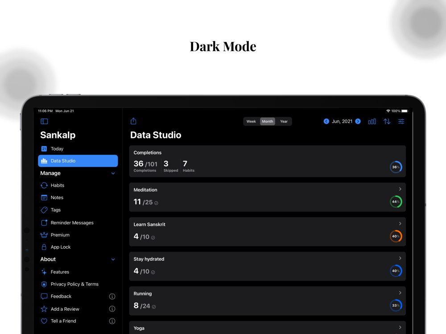Open the filter sliders icon
Screen dimensions: 446x334
[401, 122]
